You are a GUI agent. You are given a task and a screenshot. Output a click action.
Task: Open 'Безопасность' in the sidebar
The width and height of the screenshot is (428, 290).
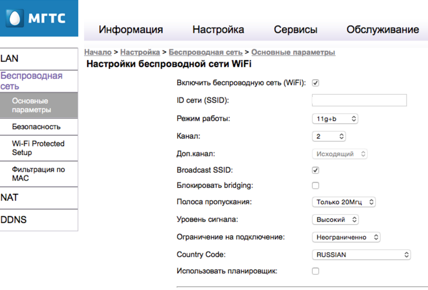coord(36,127)
